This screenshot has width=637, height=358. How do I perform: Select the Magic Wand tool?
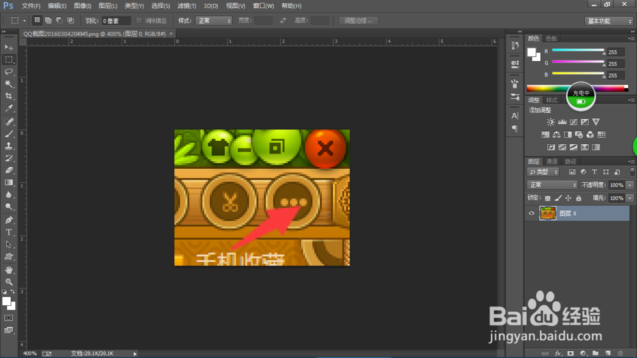(8, 84)
